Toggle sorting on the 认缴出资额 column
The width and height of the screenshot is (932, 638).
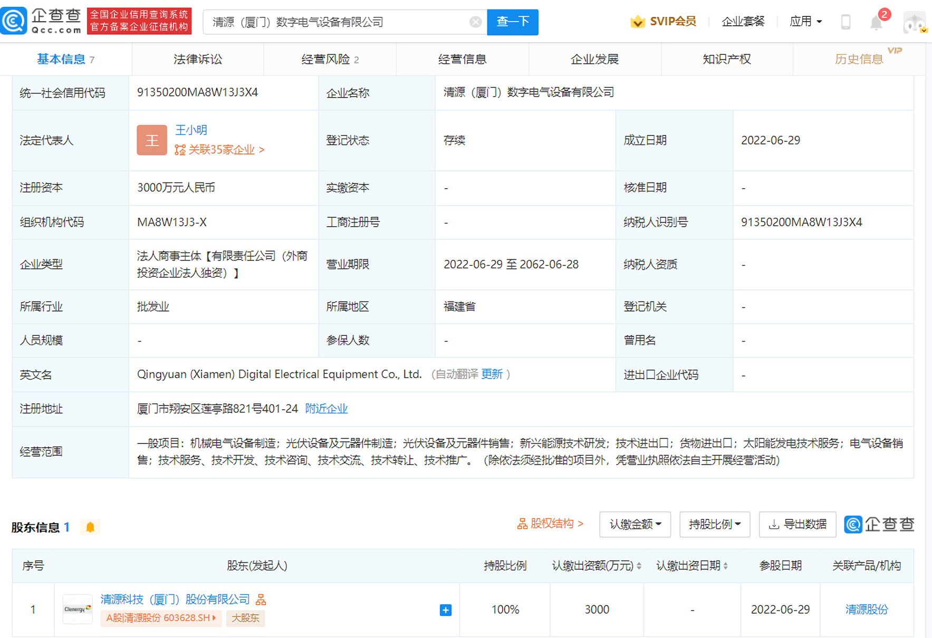pyautogui.click(x=639, y=565)
